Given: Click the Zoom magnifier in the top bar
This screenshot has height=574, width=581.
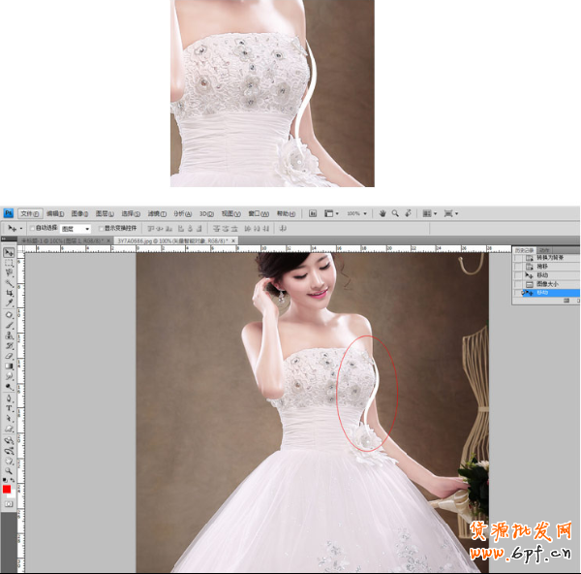Looking at the screenshot, I should [x=396, y=213].
